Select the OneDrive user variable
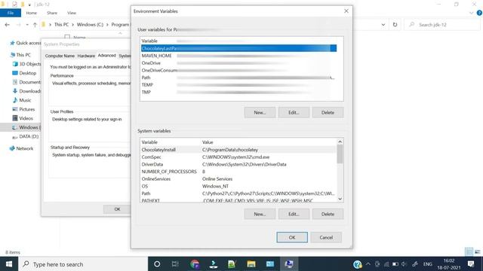483x271 pixels. click(x=238, y=63)
